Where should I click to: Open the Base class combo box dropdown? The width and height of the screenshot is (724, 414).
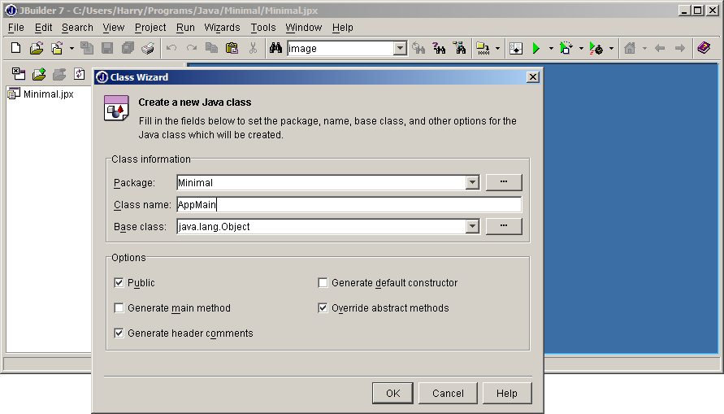coord(472,226)
